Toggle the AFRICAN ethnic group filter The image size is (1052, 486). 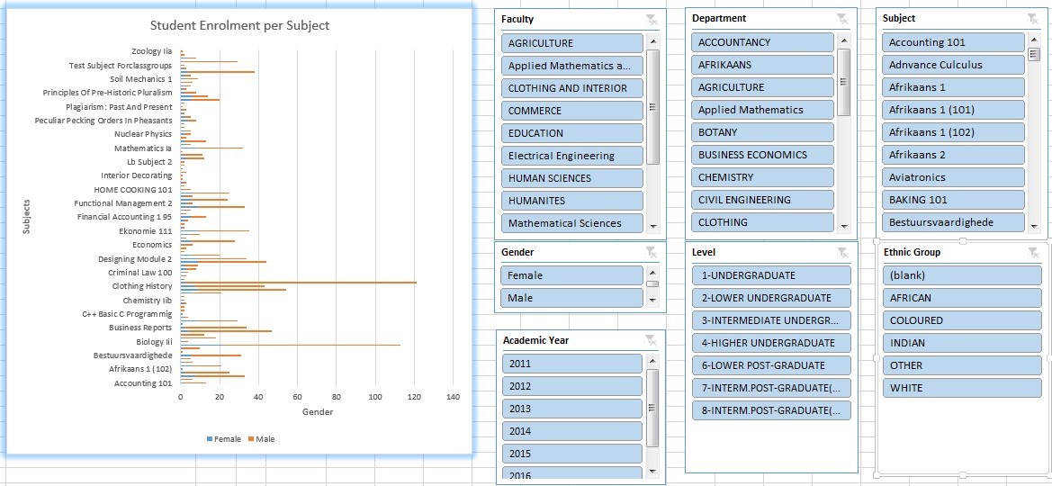tap(953, 298)
